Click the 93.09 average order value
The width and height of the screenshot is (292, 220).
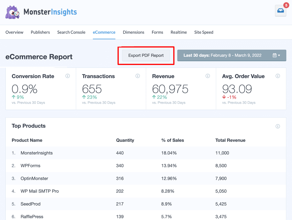tap(237, 89)
